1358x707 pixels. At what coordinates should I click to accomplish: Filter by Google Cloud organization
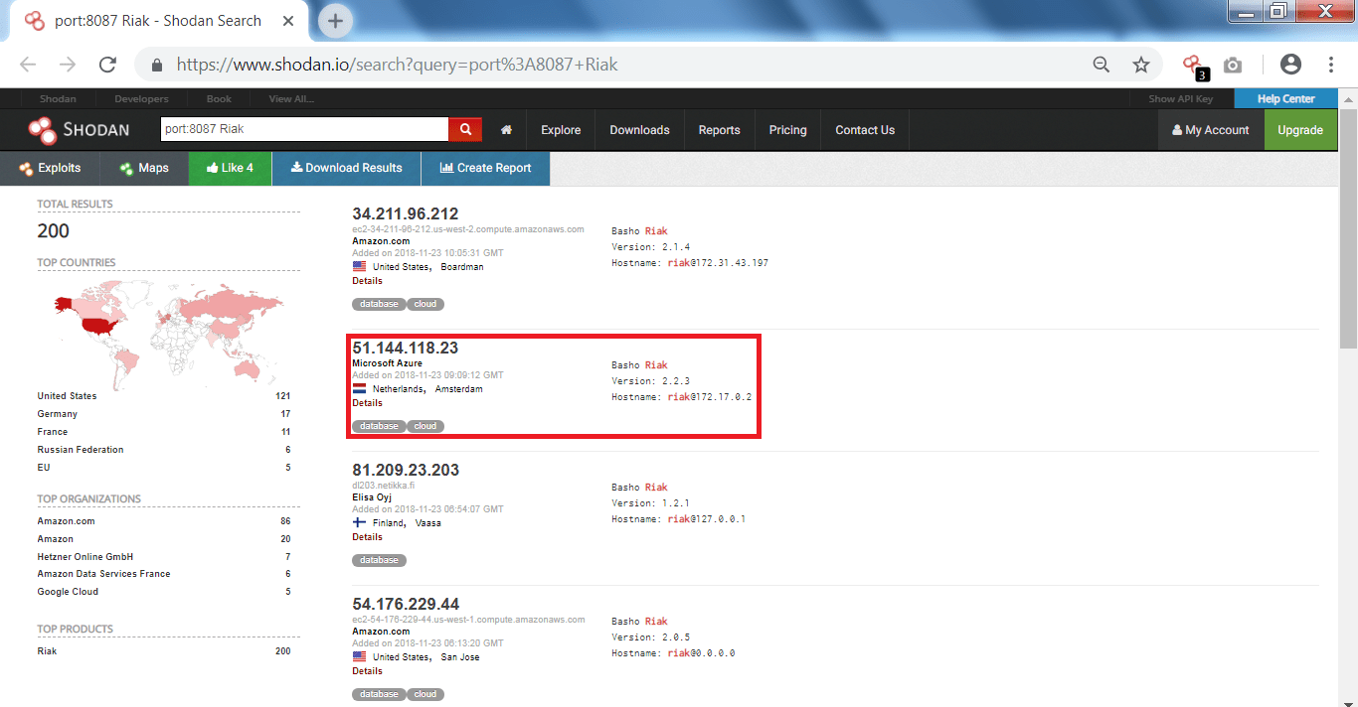(68, 592)
